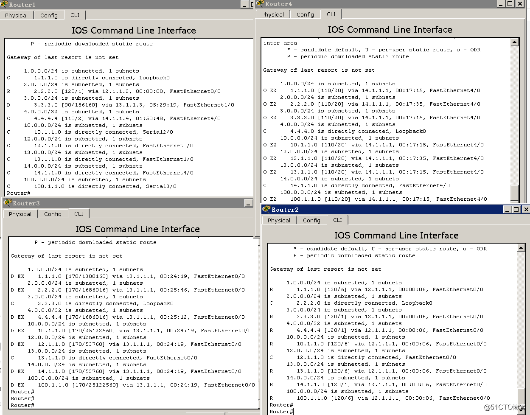Screen dimensions: 530x415
Task: Maximize the Router4 window
Action: point(510,3)
